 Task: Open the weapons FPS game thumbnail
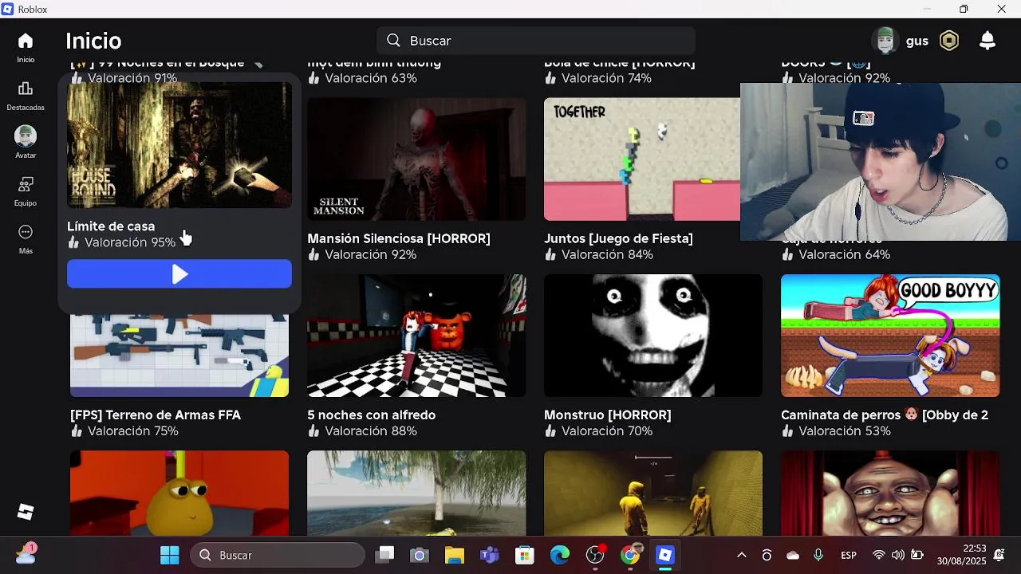(179, 355)
